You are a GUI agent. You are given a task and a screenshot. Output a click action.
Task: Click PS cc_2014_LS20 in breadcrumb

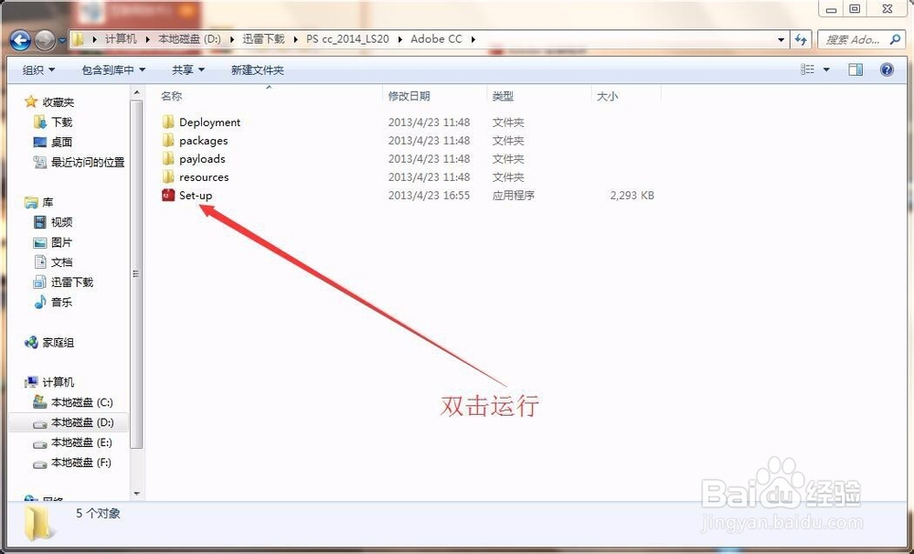(x=347, y=39)
